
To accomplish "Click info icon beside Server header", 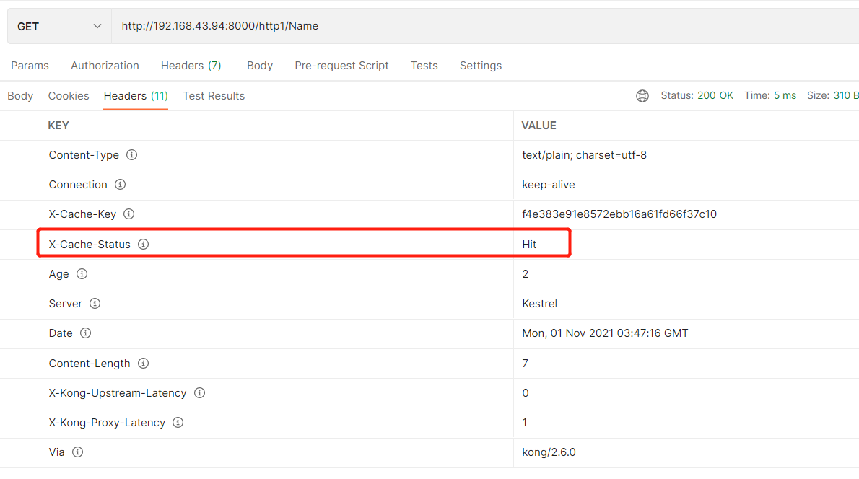I will [x=95, y=304].
